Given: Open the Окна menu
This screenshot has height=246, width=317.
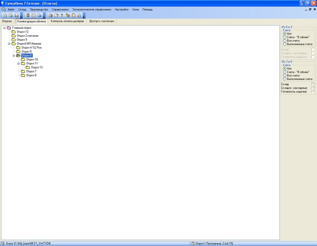Looking at the screenshot, I should [x=136, y=9].
